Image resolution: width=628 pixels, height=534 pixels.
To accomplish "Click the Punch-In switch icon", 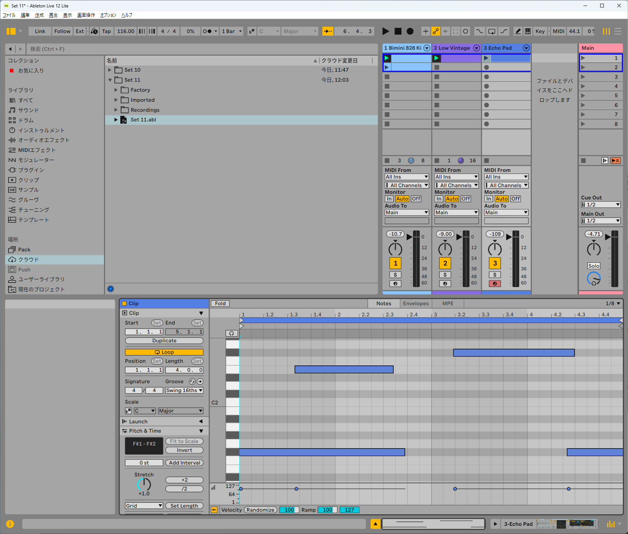I will point(479,31).
